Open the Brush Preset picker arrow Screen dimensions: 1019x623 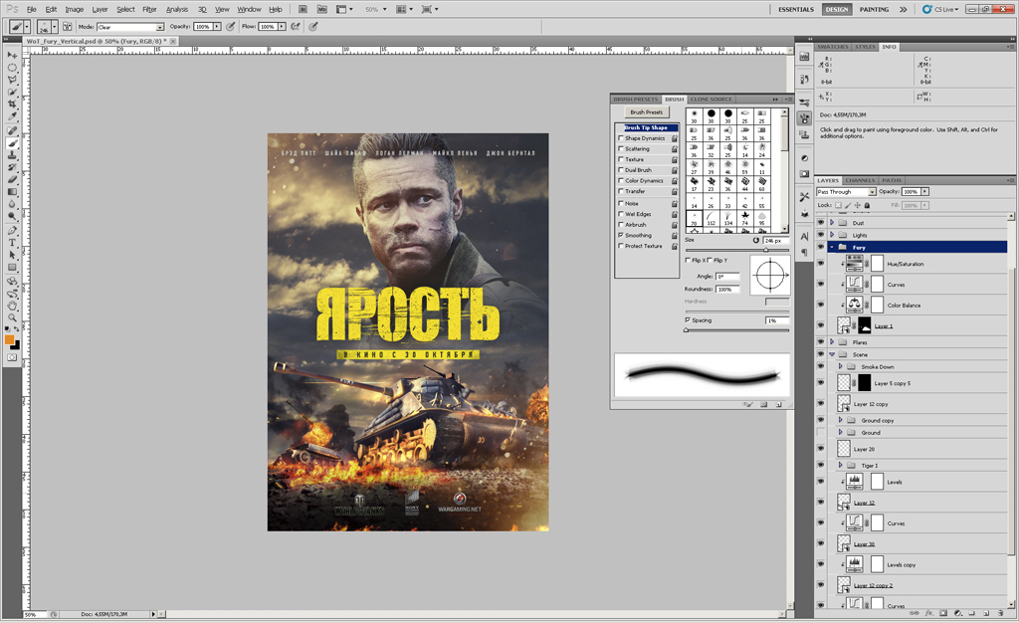click(x=55, y=27)
